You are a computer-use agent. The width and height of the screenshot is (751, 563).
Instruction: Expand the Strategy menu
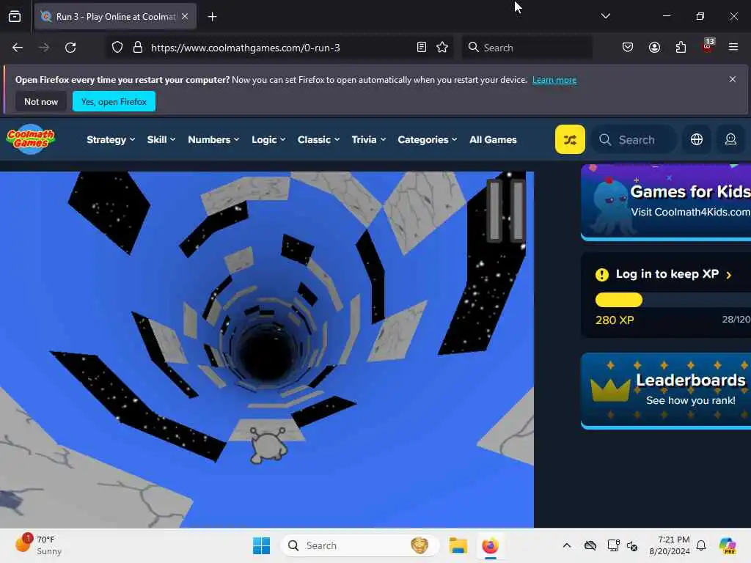pyautogui.click(x=111, y=140)
